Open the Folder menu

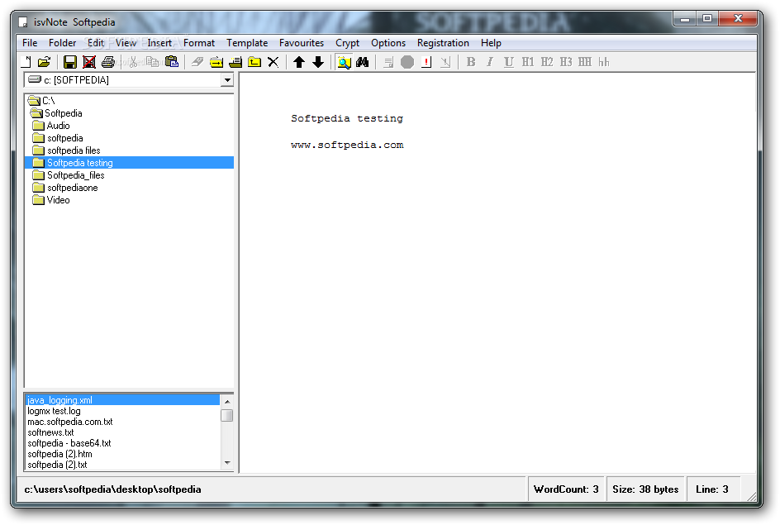click(x=62, y=43)
